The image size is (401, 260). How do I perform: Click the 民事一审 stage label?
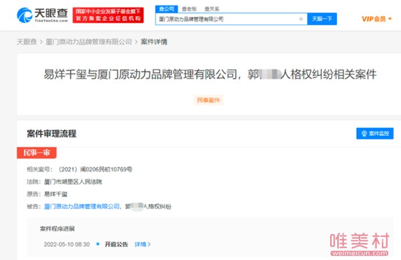tap(37, 153)
